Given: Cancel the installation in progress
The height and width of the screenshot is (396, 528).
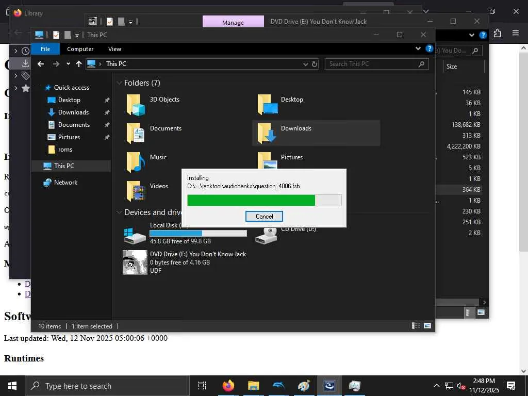Looking at the screenshot, I should pyautogui.click(x=264, y=216).
